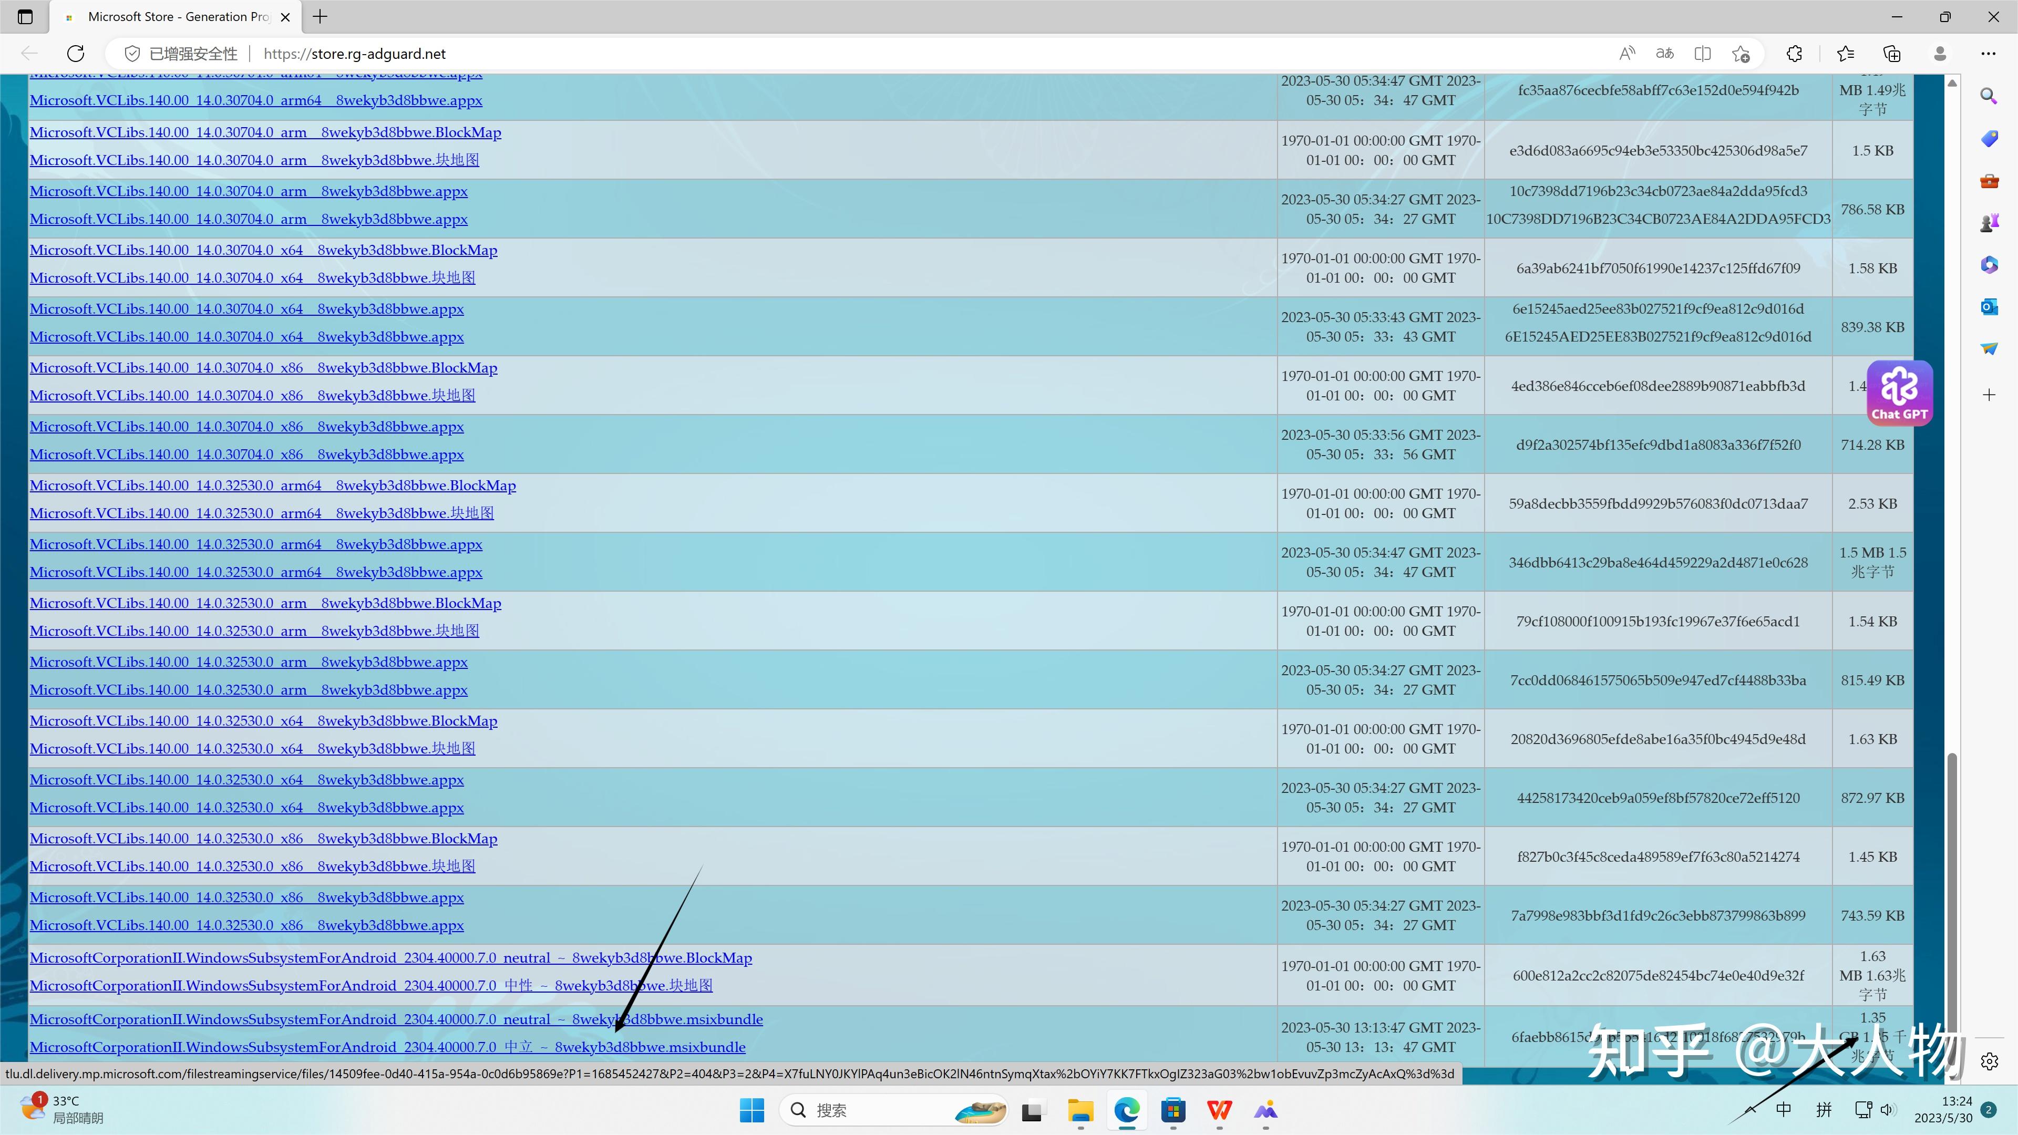The height and width of the screenshot is (1135, 2018).
Task: Open Edge settings and more menu
Action: coord(1988,53)
